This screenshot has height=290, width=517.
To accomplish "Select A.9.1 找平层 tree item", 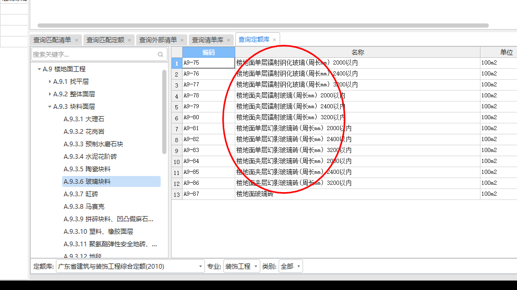I will tap(71, 82).
